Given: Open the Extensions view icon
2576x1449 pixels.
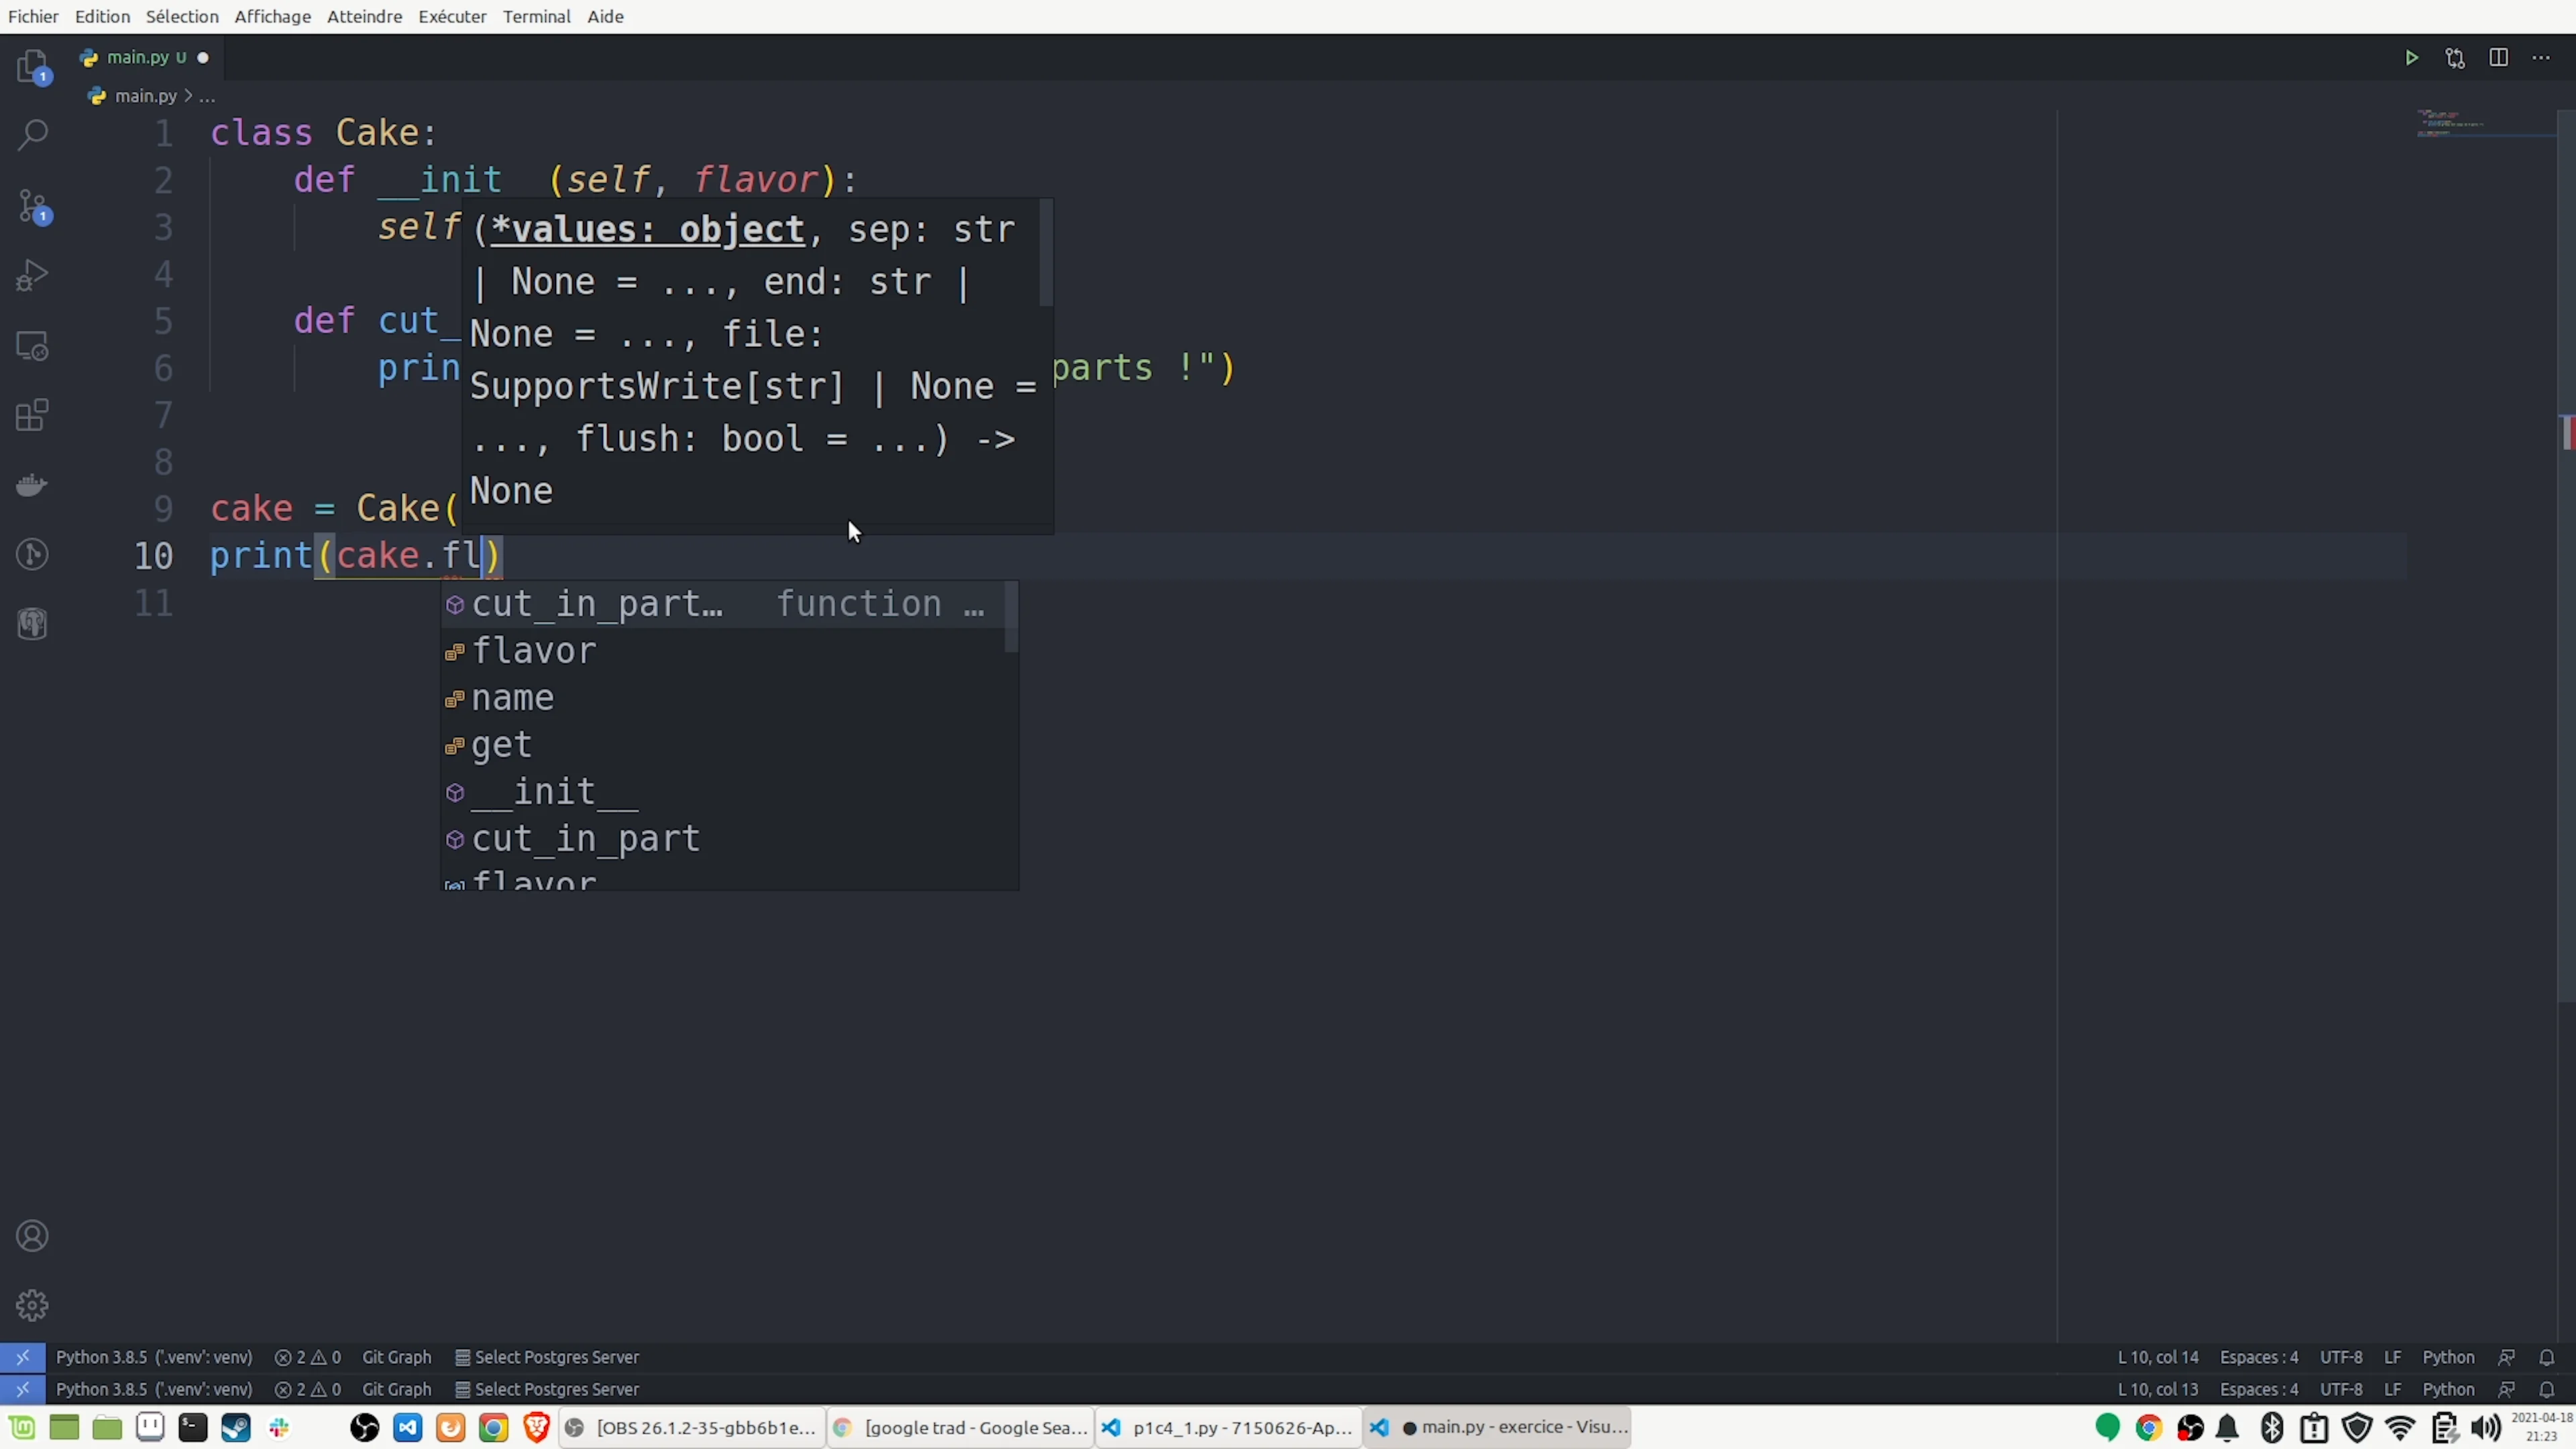Looking at the screenshot, I should click(x=32, y=415).
